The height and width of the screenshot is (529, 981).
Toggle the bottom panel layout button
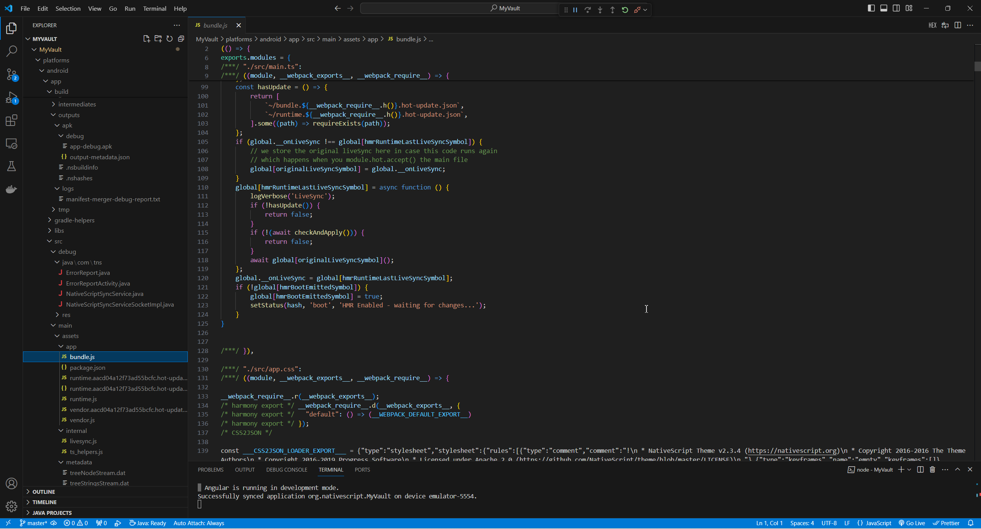(x=884, y=8)
